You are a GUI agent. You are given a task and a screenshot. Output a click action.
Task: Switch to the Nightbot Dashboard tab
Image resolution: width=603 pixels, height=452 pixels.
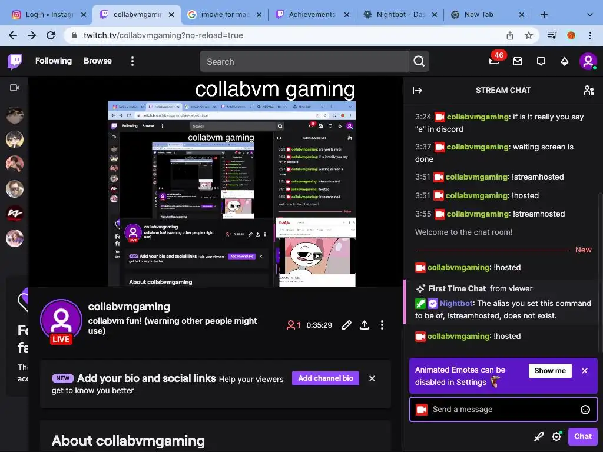pos(399,15)
